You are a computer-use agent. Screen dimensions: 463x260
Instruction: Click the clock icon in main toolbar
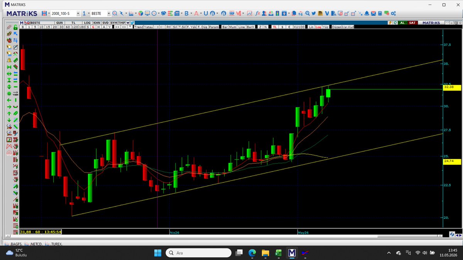coord(154,13)
